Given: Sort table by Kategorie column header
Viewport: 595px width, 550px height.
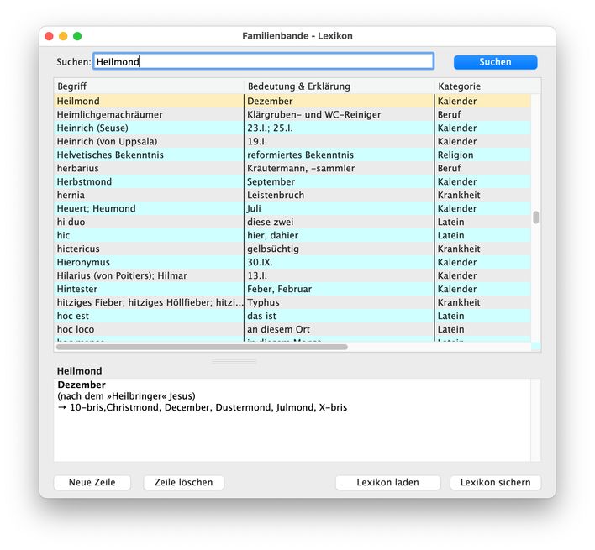Looking at the screenshot, I should coord(483,86).
